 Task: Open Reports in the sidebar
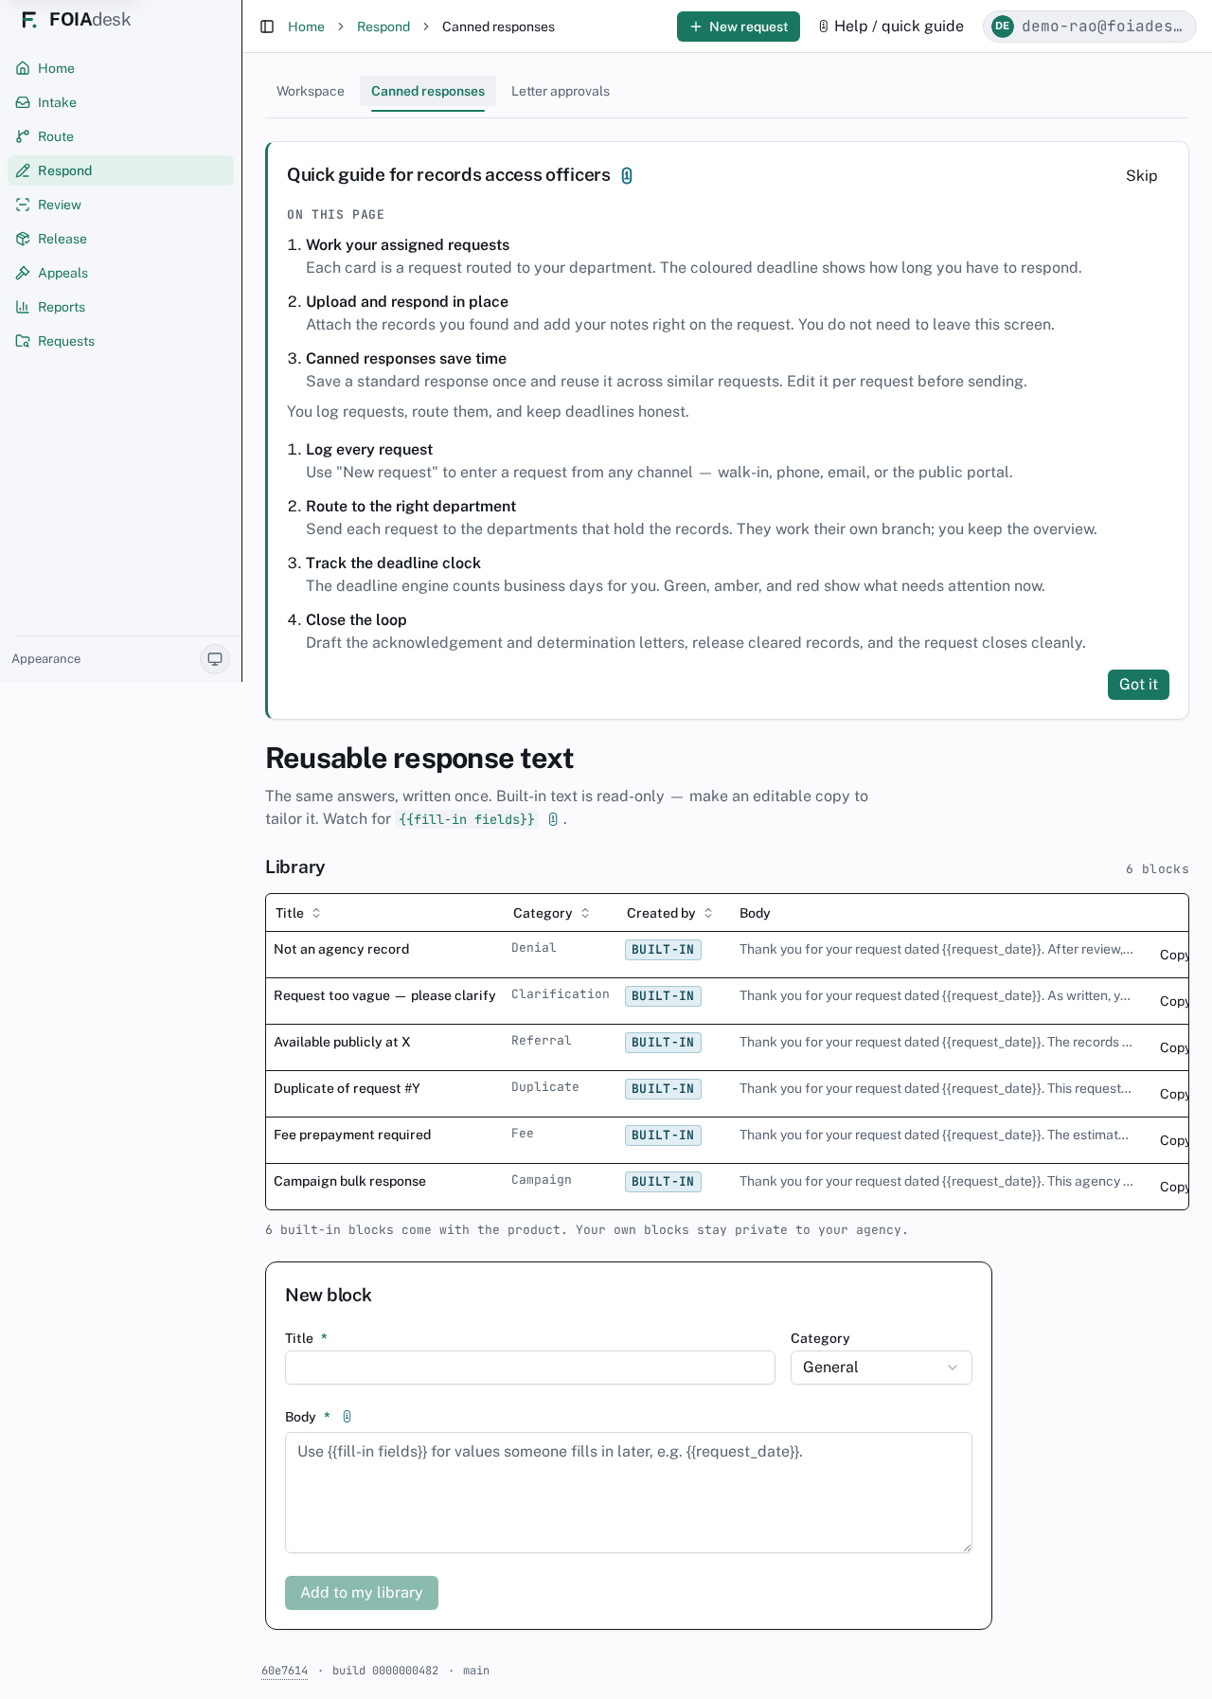[x=120, y=307]
